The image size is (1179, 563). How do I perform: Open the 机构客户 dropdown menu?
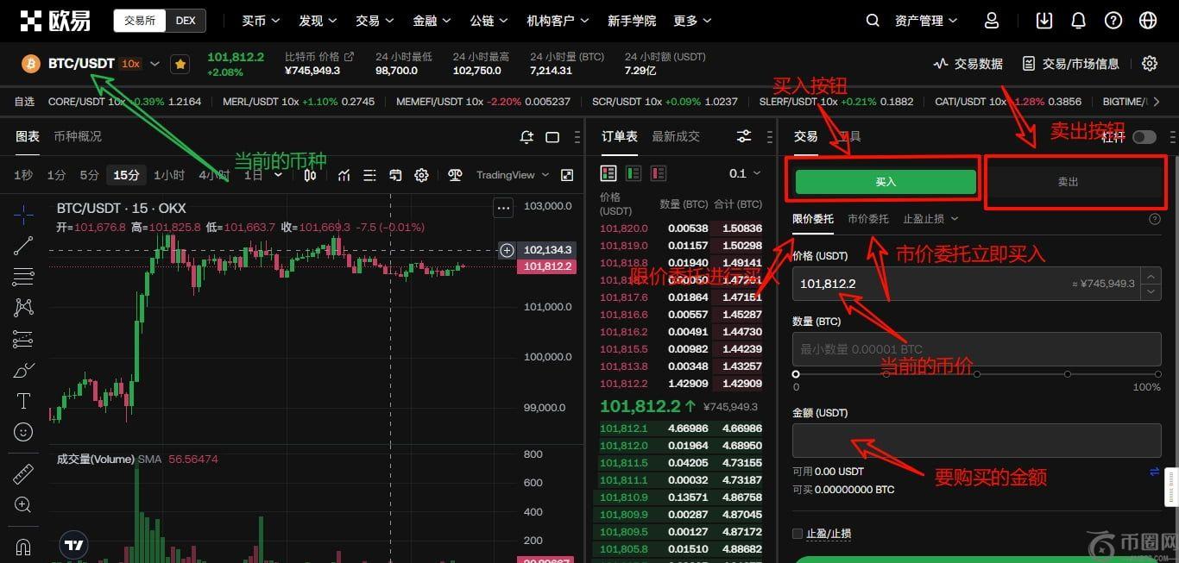tap(558, 21)
